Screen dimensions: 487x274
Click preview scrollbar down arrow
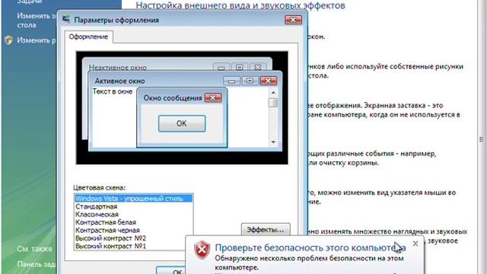(x=273, y=142)
